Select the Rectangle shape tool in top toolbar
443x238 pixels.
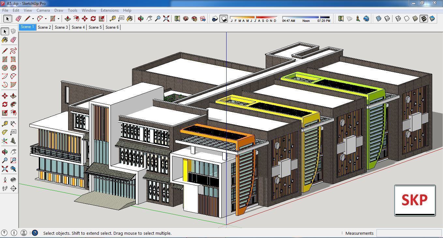[x=53, y=19]
